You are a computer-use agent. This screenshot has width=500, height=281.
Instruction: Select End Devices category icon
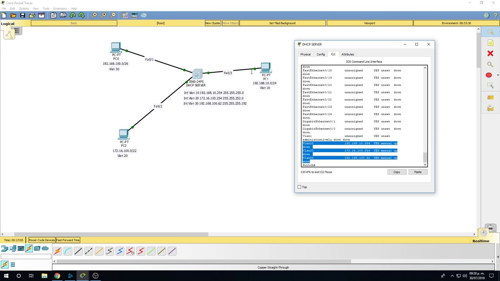[x=12, y=249]
